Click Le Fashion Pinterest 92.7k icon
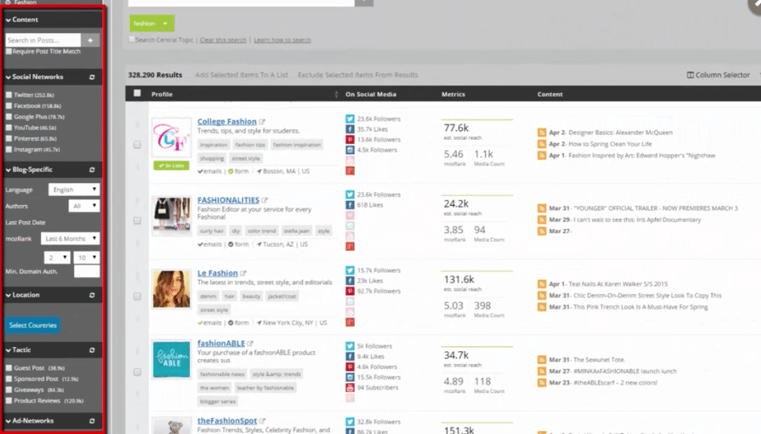761x434 pixels. pyautogui.click(x=350, y=291)
